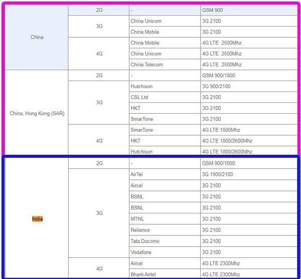301x279 pixels.
Task: Select GSM 900/1800 in the India section
Action: (249, 163)
